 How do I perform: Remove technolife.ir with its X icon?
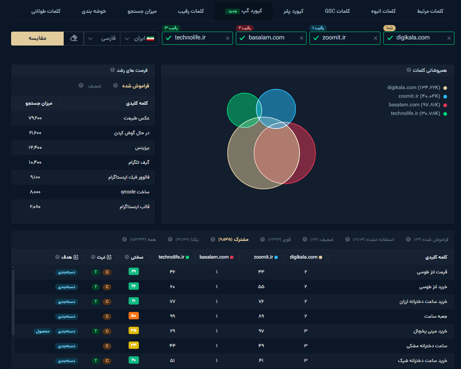click(x=228, y=38)
